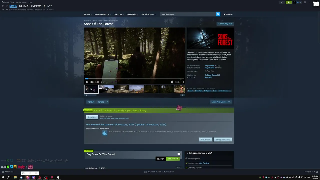Click the Big Picture monitor icon
This screenshot has height=180, width=320.
(x=305, y=2)
